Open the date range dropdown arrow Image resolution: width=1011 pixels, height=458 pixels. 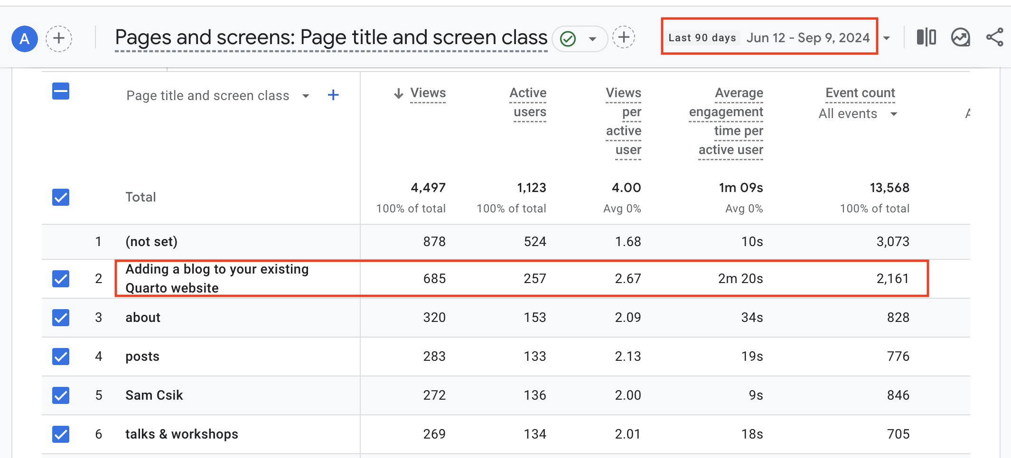pos(886,38)
